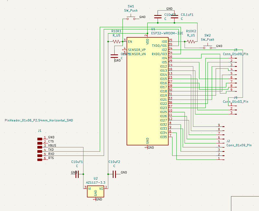The width and height of the screenshot is (259, 211).
Task: Select the PinHeader_01x06 footprint text
Action: [x=39, y=120]
